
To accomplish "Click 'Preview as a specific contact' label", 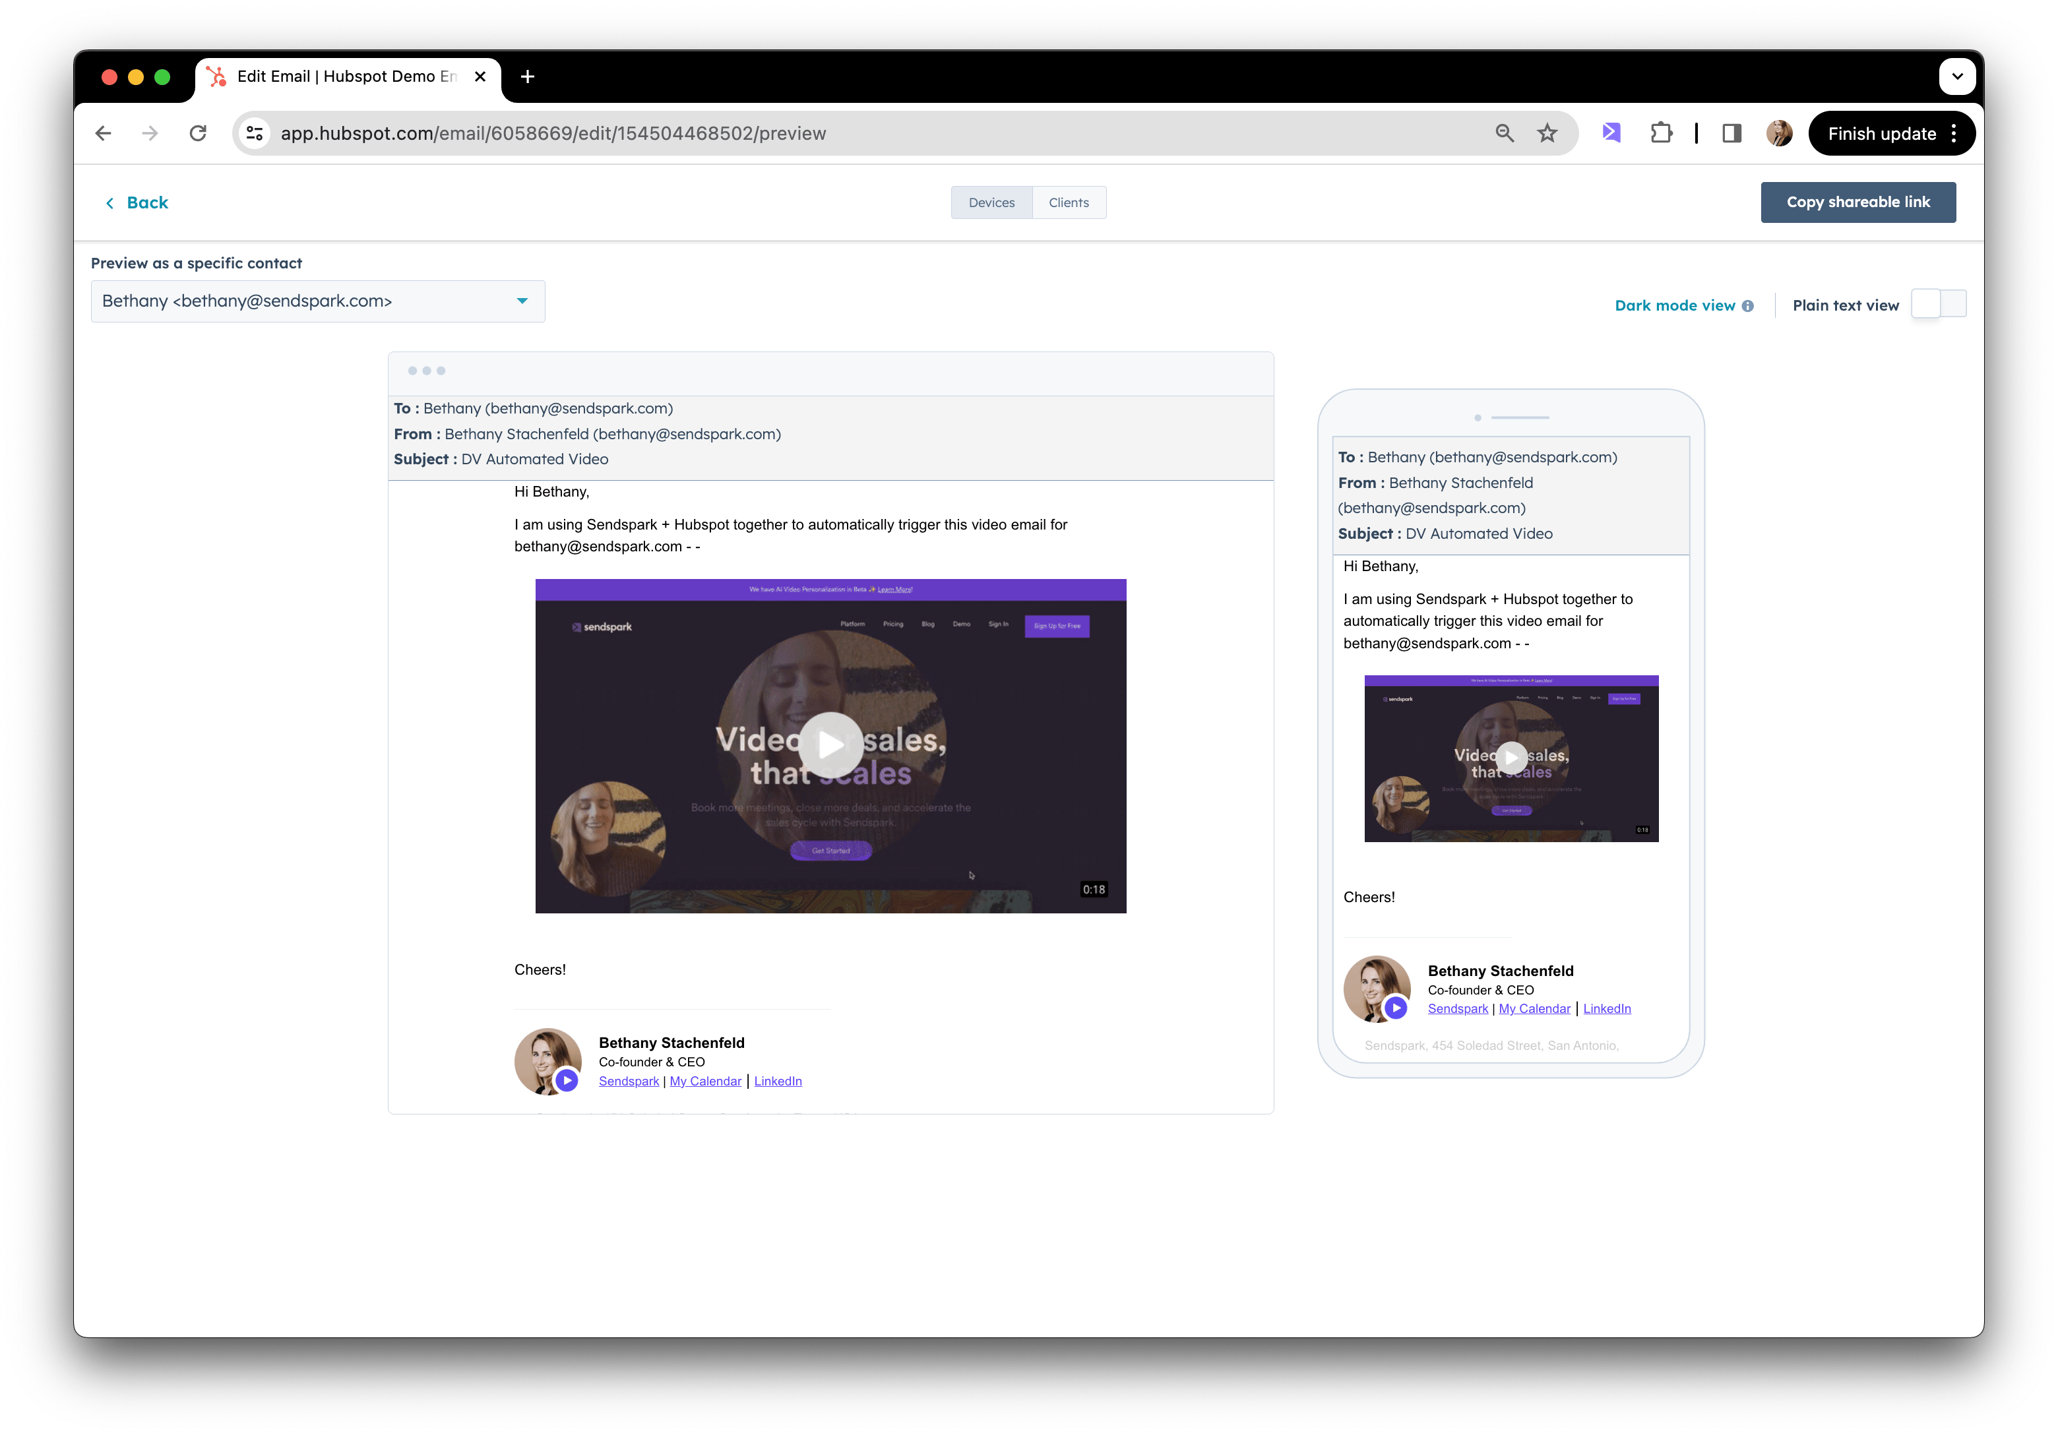I will (197, 264).
